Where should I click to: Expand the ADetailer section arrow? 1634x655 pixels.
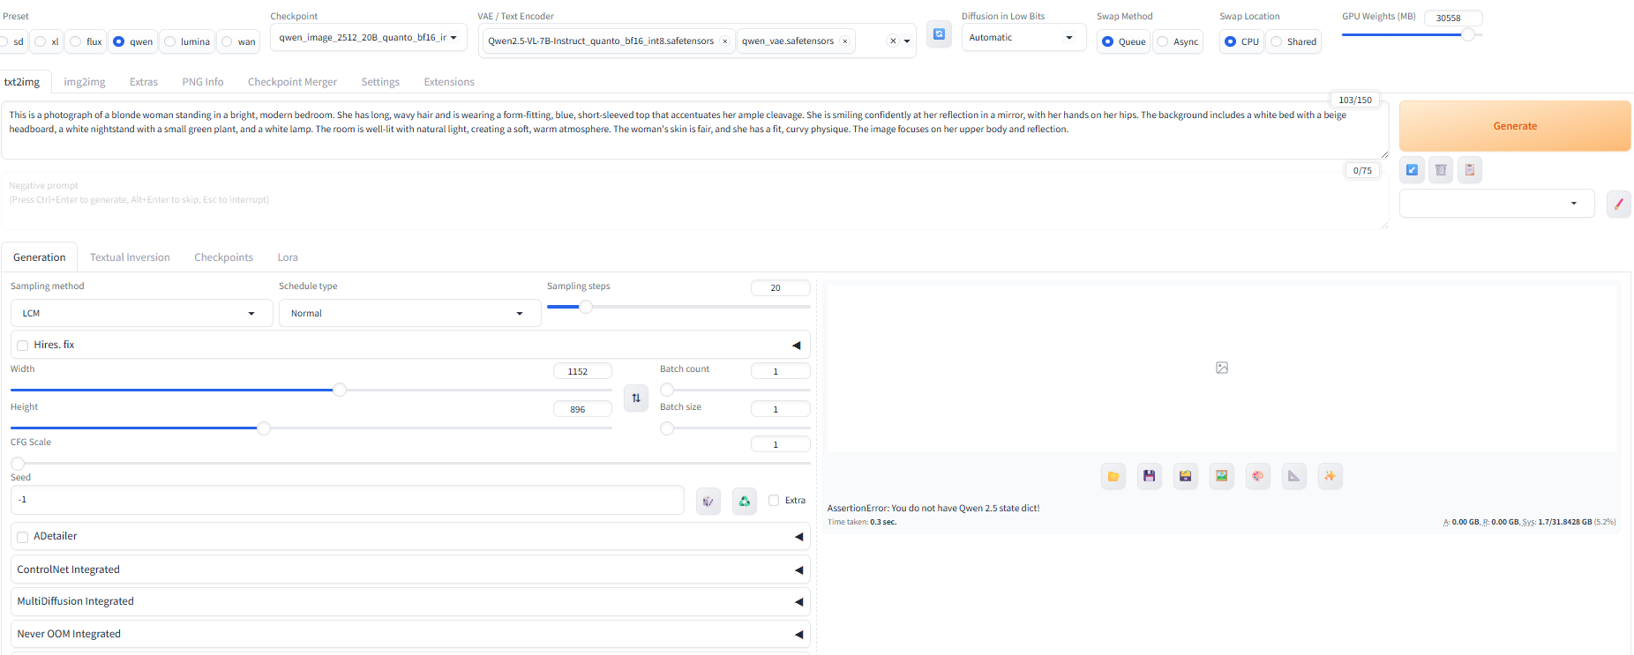pyautogui.click(x=798, y=537)
